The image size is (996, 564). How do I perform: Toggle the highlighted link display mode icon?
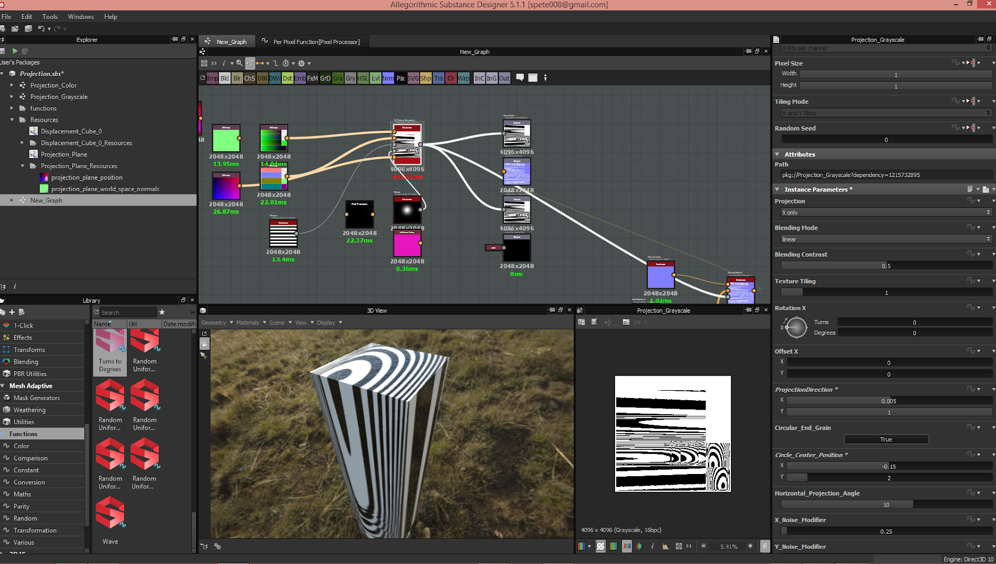pyautogui.click(x=250, y=63)
